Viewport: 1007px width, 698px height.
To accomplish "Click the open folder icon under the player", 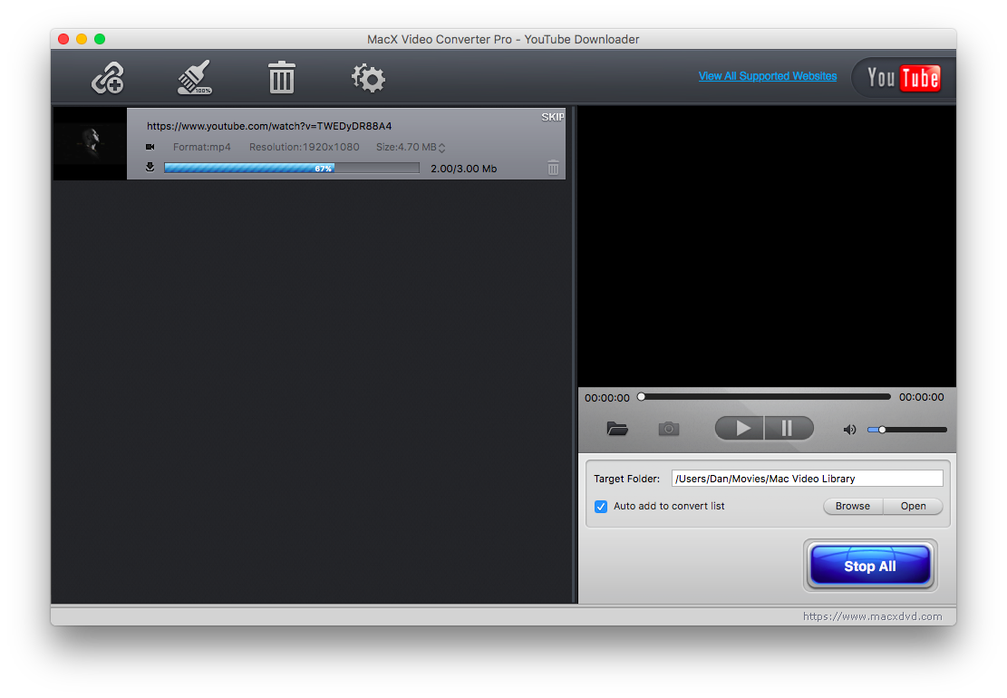I will [x=617, y=429].
